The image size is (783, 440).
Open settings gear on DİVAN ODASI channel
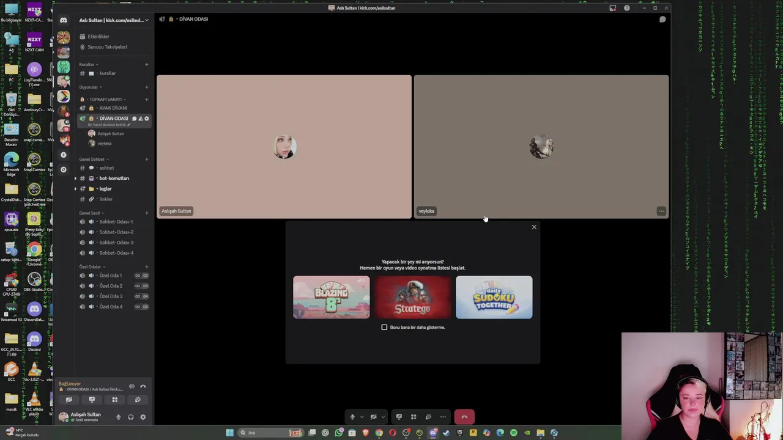click(146, 119)
